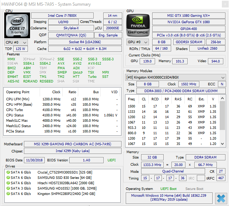Click the GPU clock 139.0 field
The height and width of the screenshot is (206, 229).
(147, 61)
